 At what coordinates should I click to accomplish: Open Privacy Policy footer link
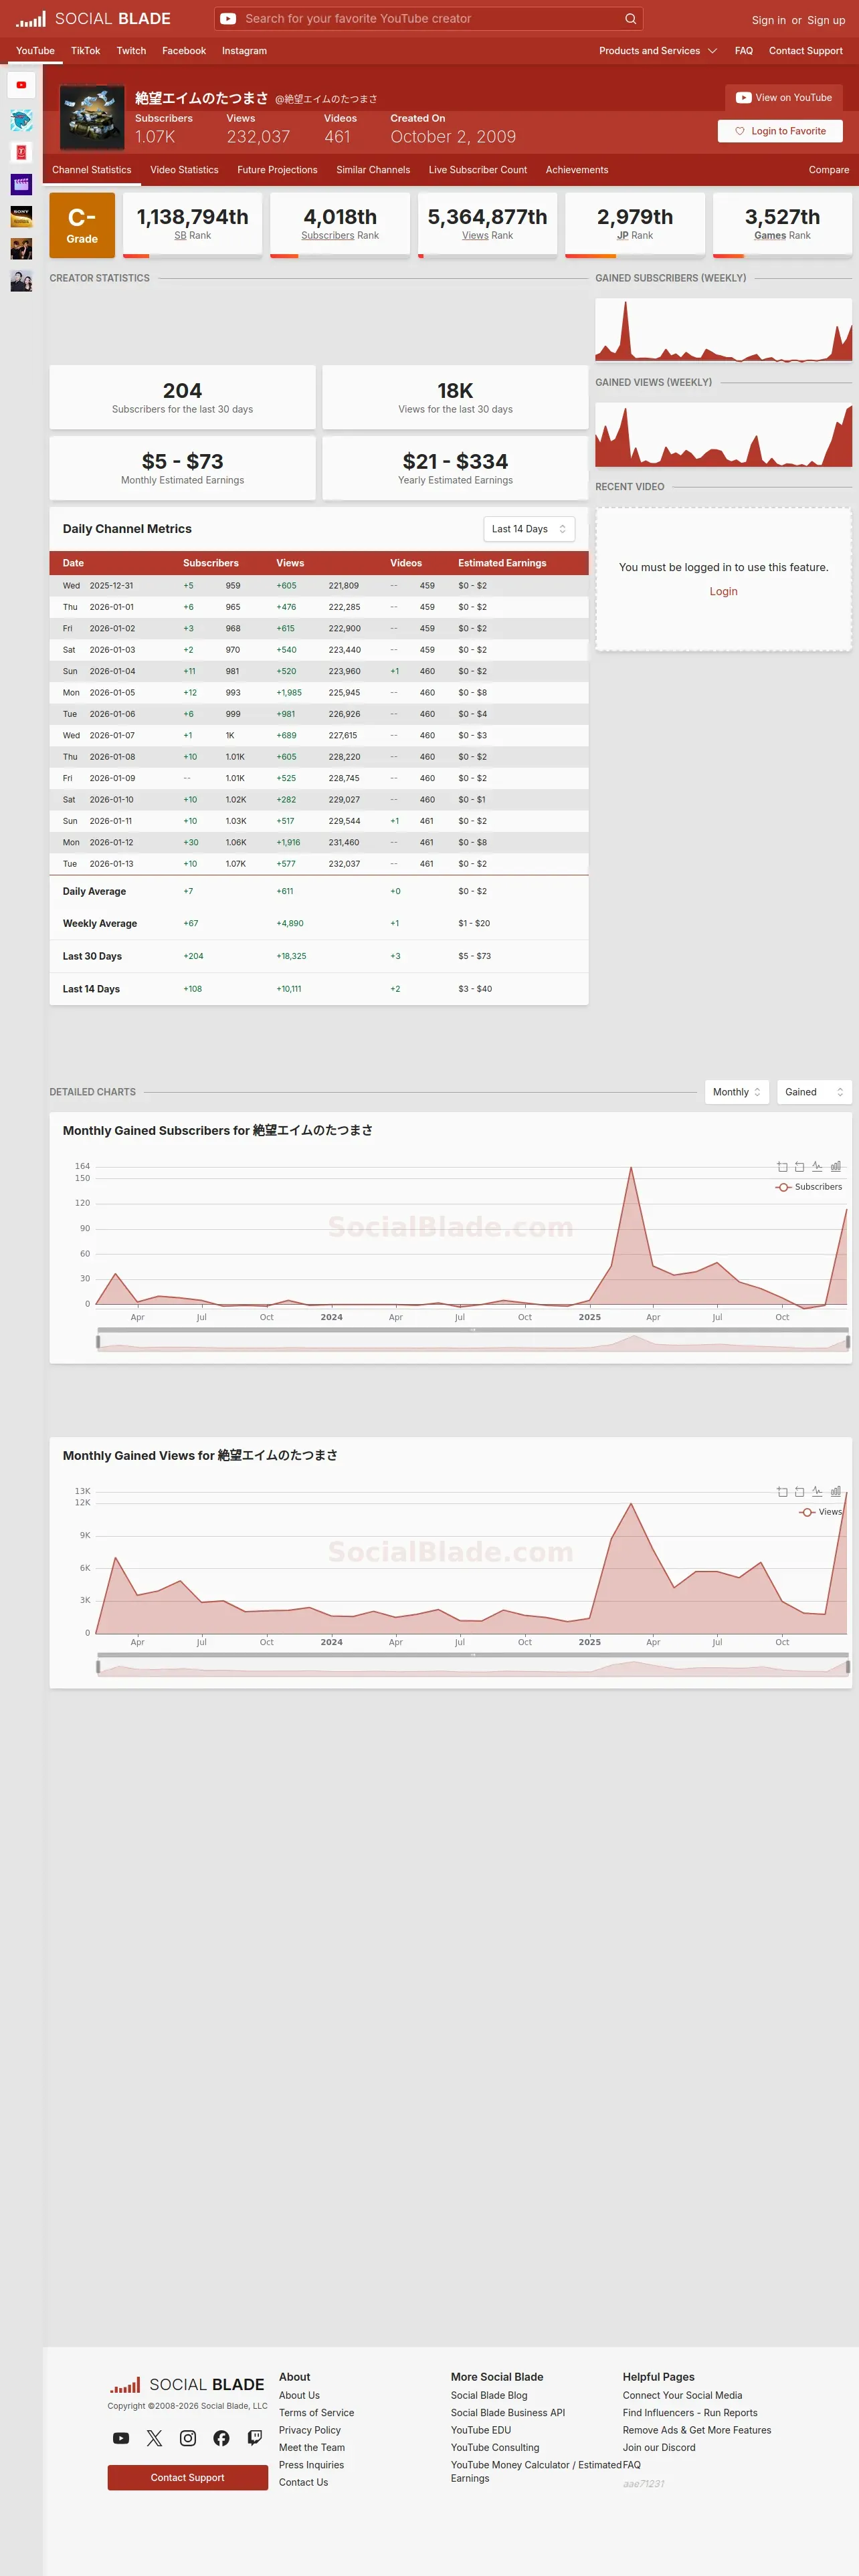pos(310,2430)
